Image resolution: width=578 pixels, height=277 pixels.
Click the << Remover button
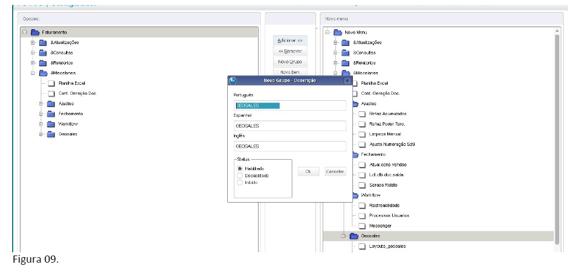click(x=290, y=51)
